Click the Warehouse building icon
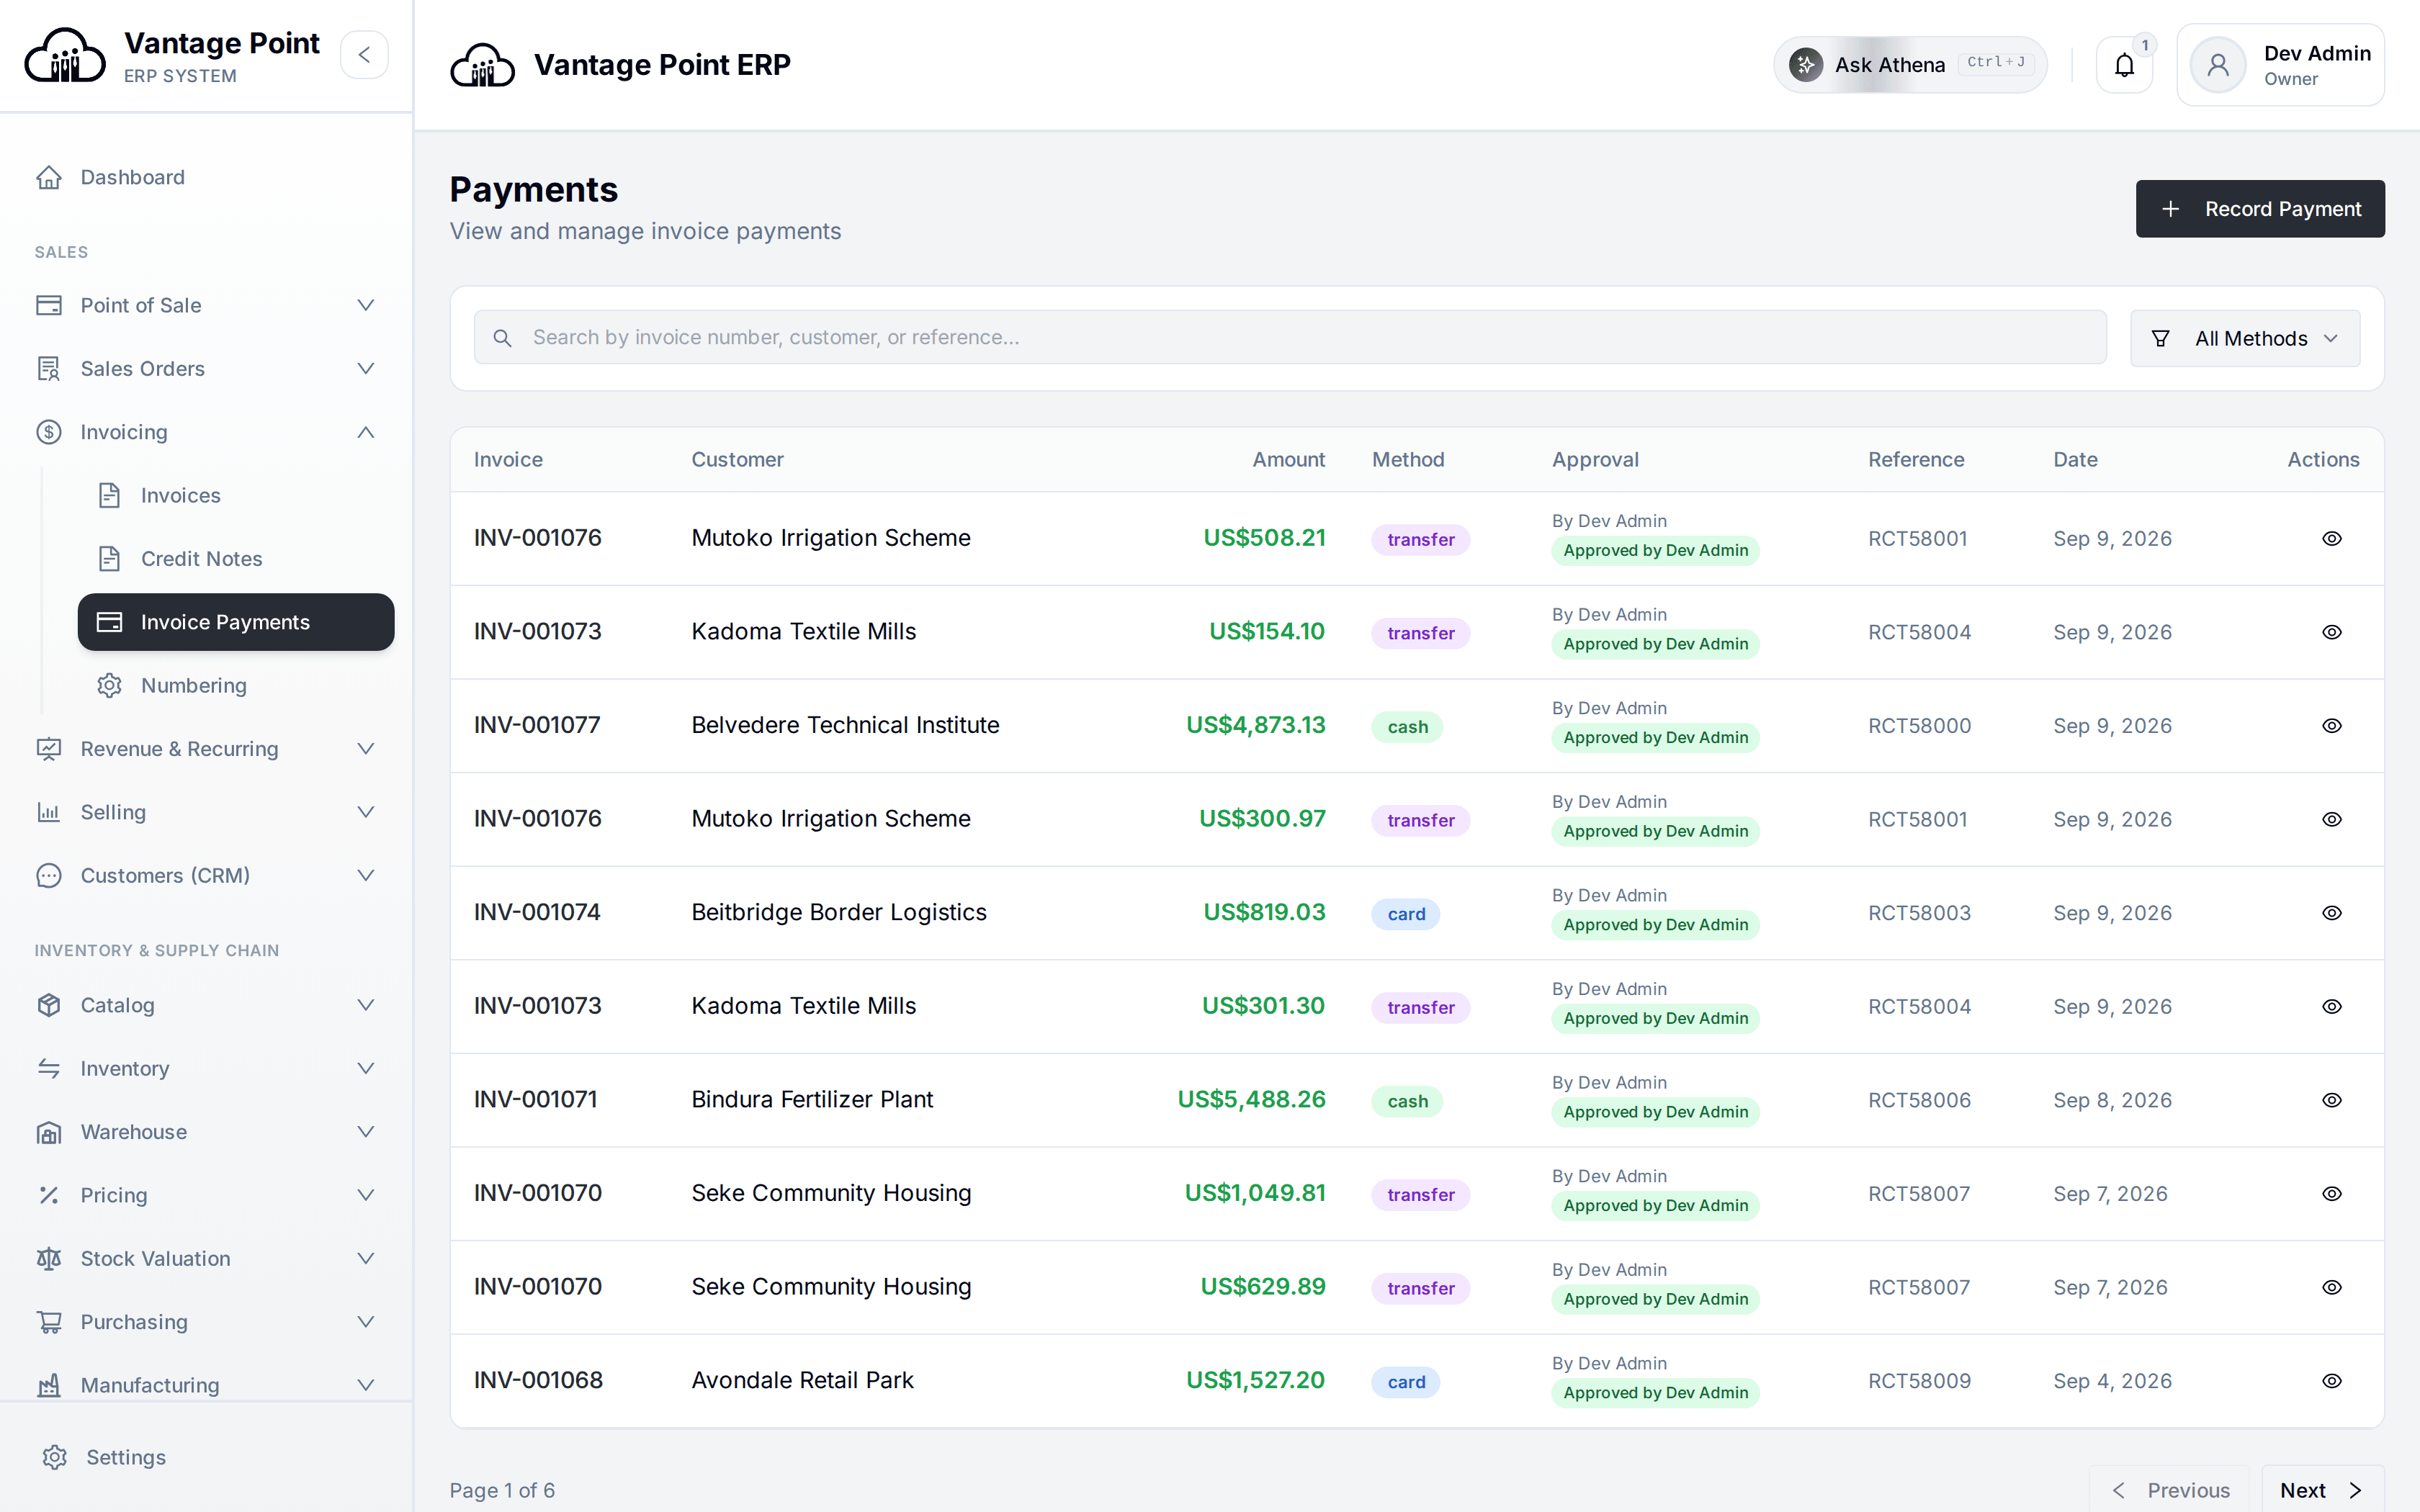The height and width of the screenshot is (1512, 2420). (x=49, y=1132)
